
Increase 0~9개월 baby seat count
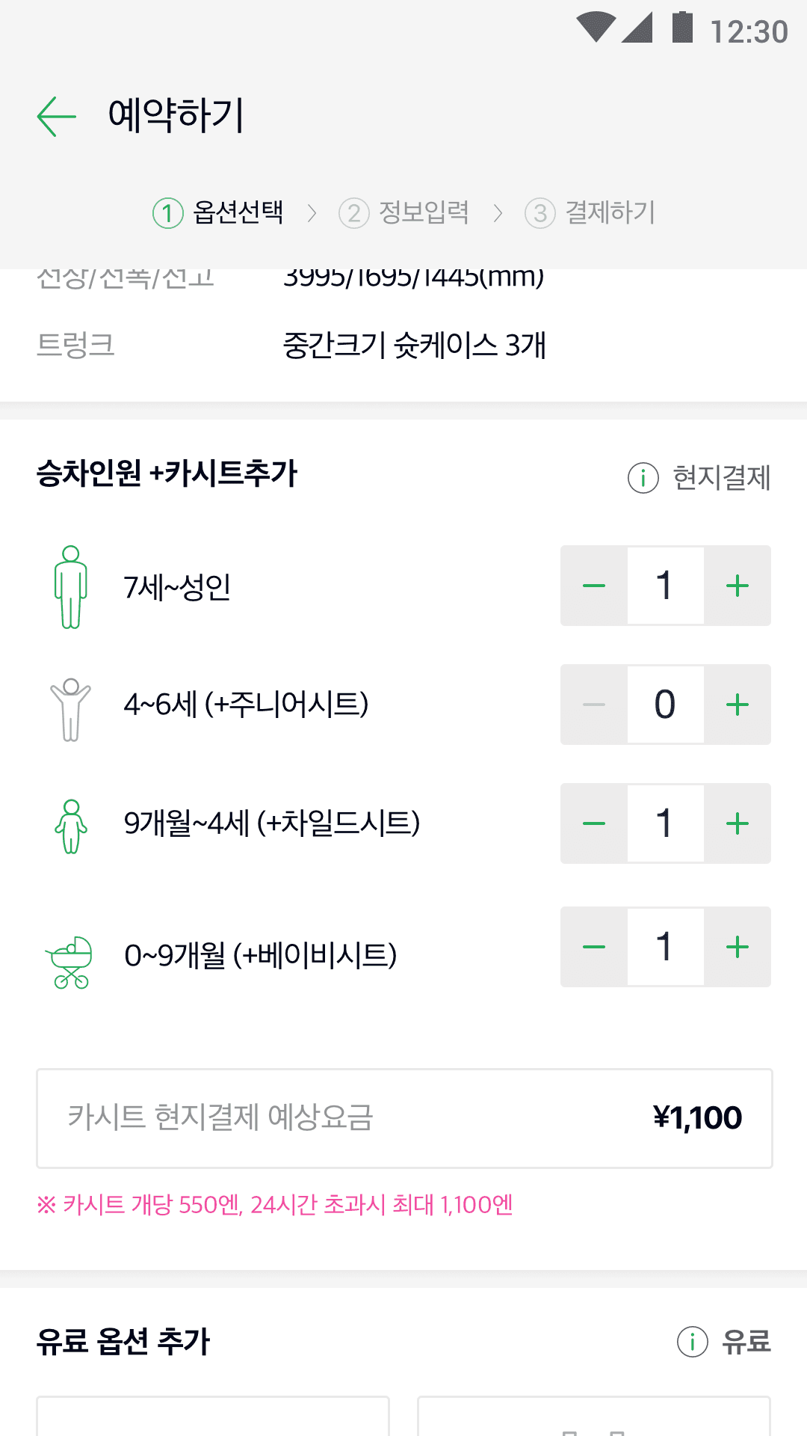click(x=737, y=947)
